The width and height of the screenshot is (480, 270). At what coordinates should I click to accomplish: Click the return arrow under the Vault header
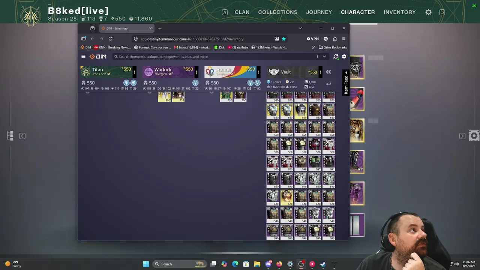[x=328, y=84]
